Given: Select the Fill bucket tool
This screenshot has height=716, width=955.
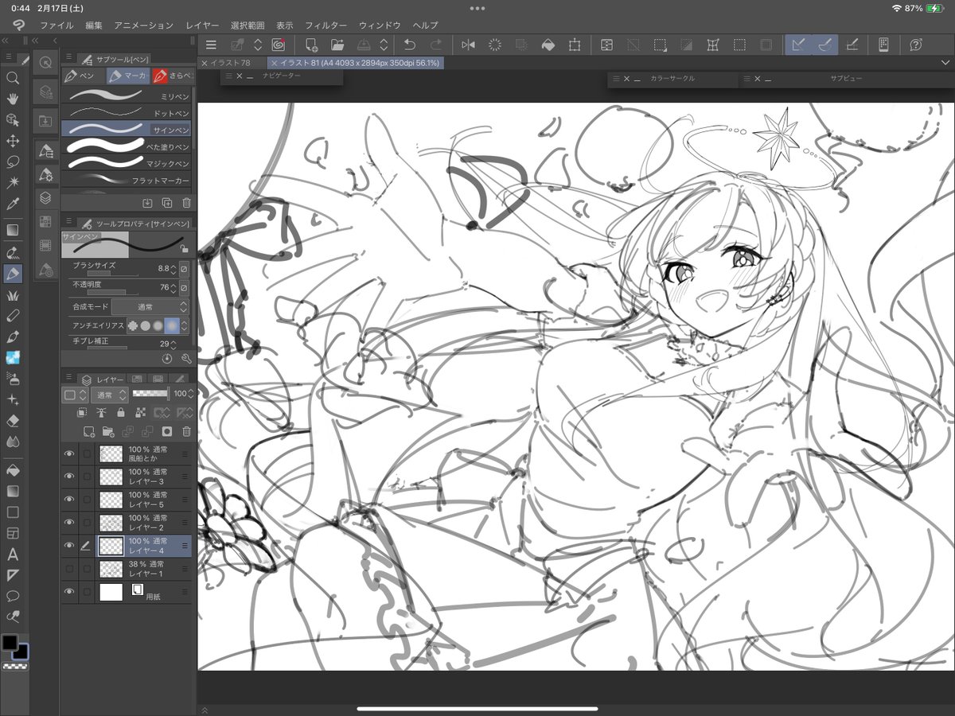Looking at the screenshot, I should pyautogui.click(x=13, y=470).
